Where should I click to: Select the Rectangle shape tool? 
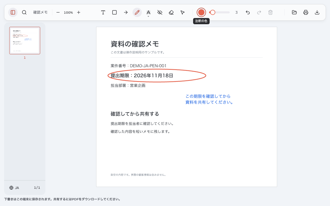(x=114, y=12)
